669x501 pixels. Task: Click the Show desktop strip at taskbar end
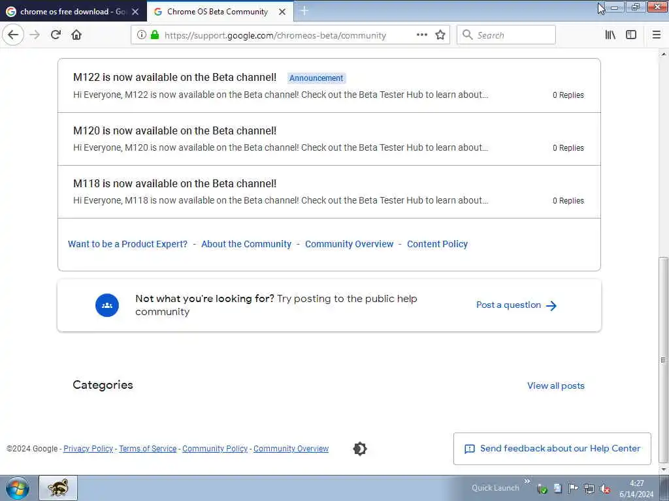[664, 488]
